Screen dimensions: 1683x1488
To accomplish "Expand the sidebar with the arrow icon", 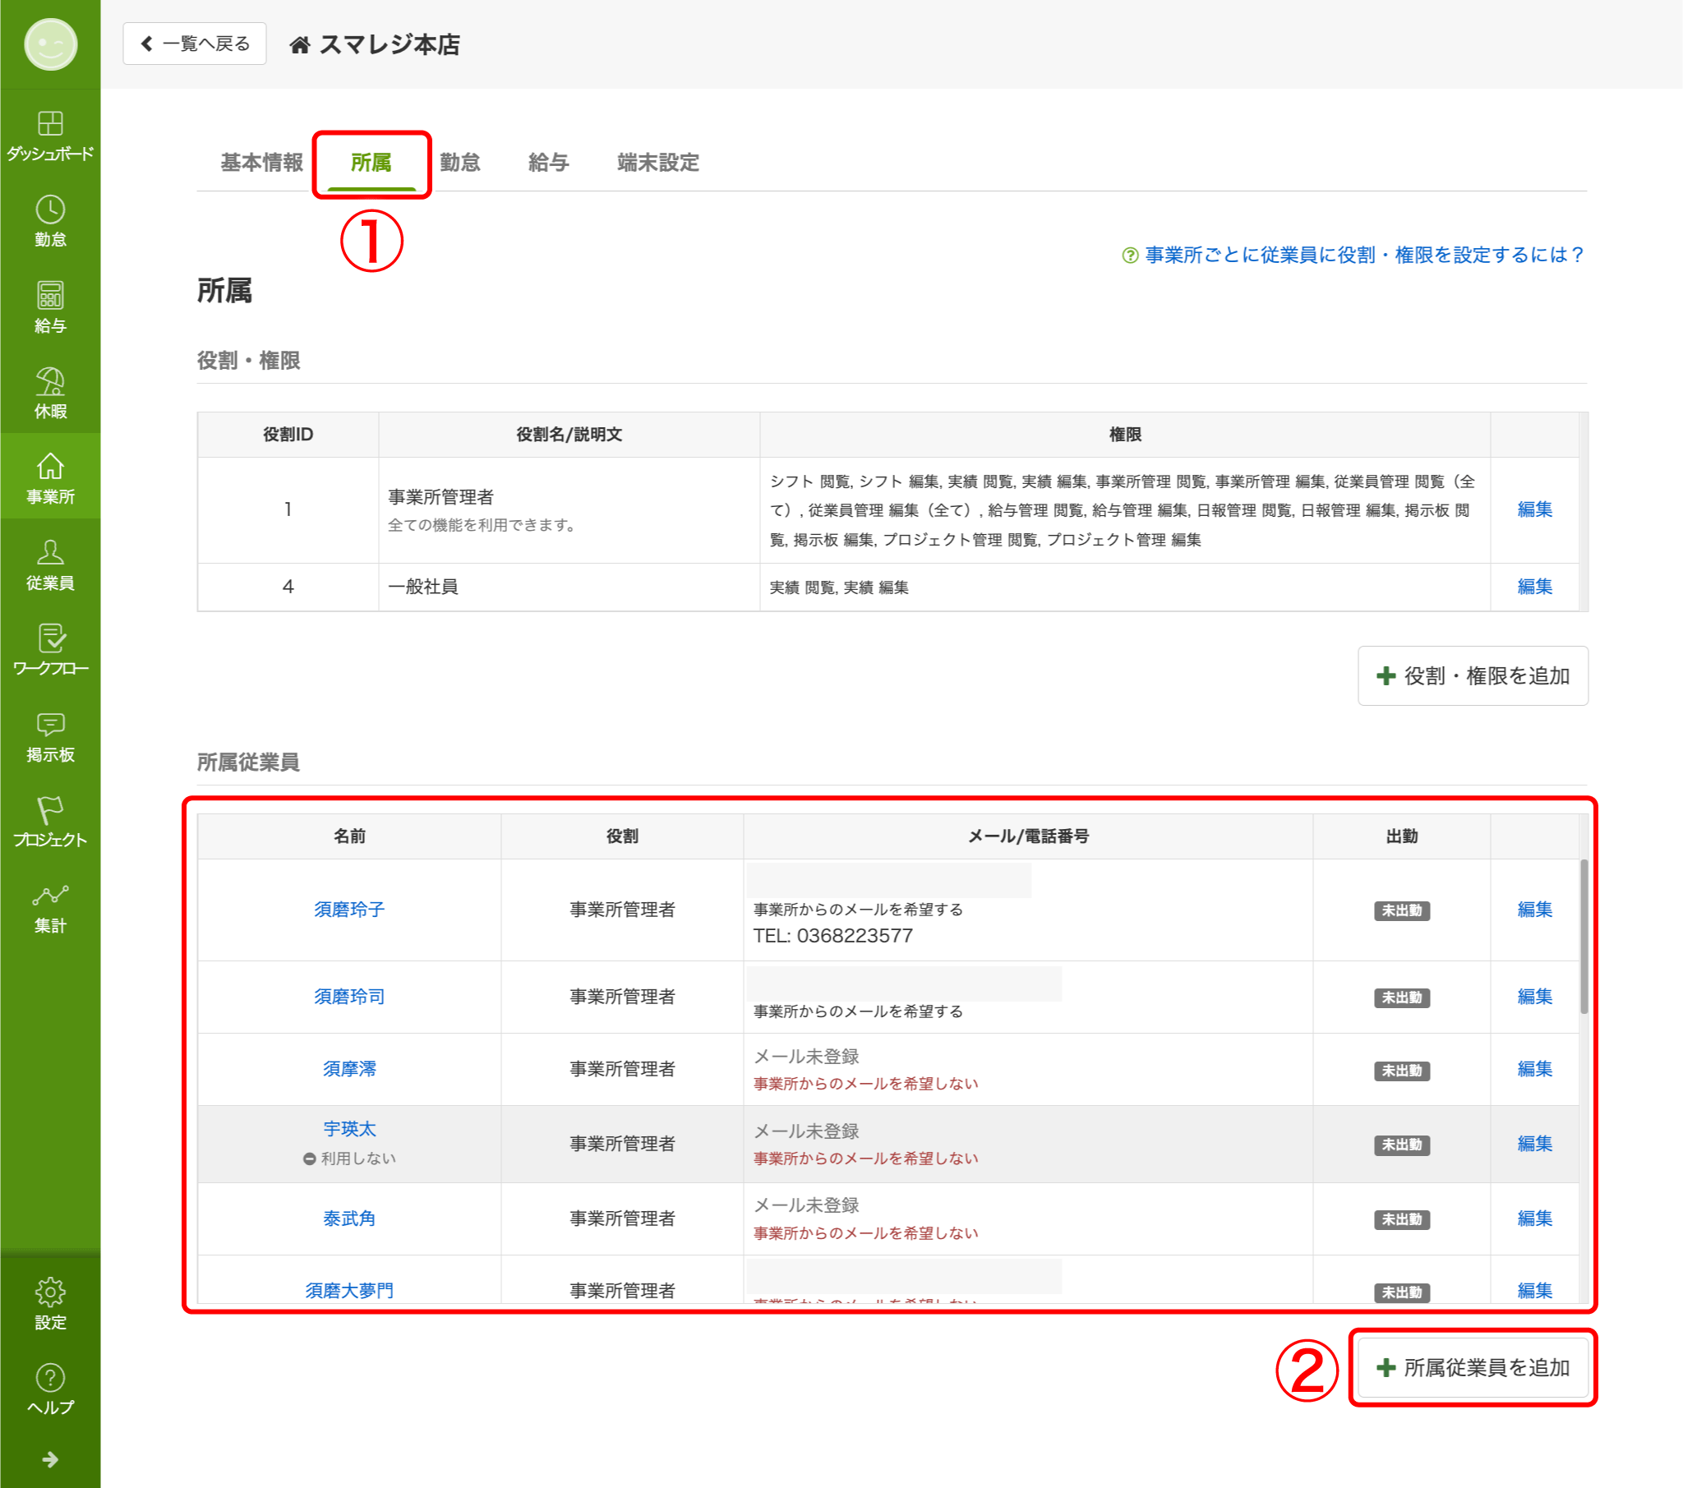I will click(x=50, y=1459).
